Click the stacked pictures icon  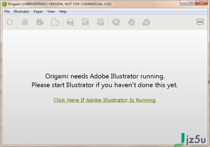point(100,22)
